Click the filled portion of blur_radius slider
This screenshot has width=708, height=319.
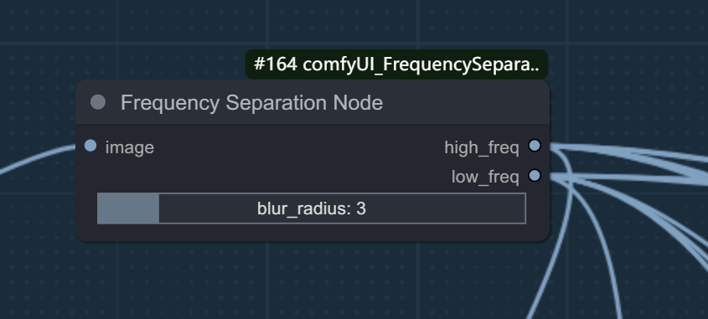(128, 208)
